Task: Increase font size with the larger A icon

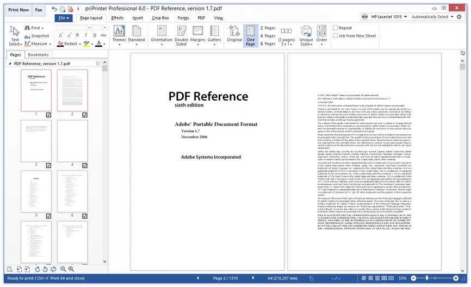Action: coord(60,35)
